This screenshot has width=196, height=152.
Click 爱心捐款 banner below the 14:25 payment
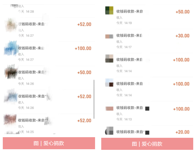pyautogui.click(x=49, y=143)
